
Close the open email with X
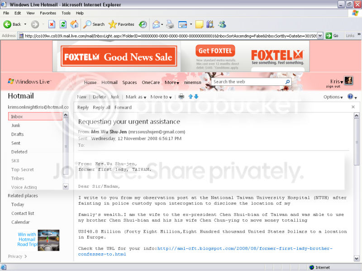pyautogui.click(x=353, y=107)
